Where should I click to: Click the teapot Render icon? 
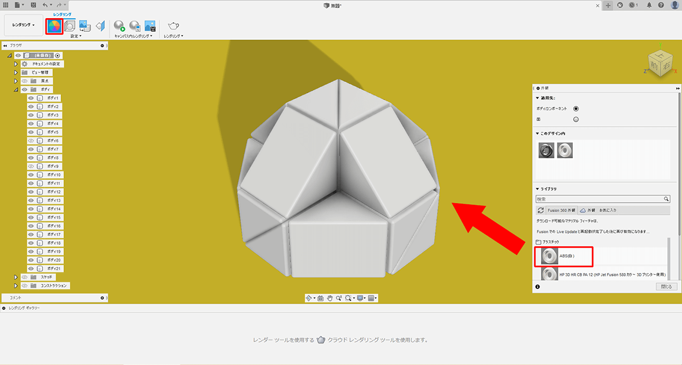point(173,26)
